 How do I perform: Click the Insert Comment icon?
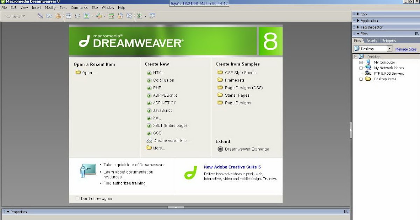coord(129,16)
